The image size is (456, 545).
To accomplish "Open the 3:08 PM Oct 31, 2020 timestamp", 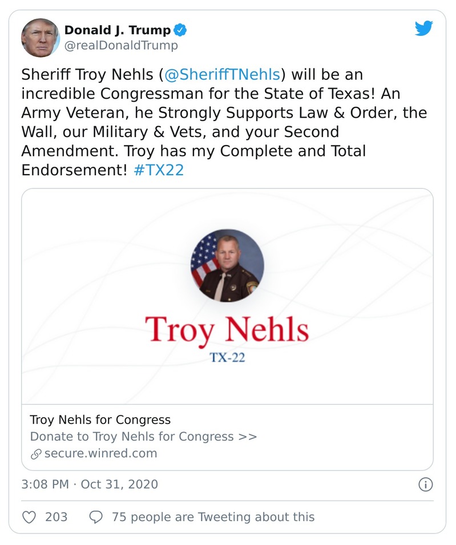I will pyautogui.click(x=90, y=485).
